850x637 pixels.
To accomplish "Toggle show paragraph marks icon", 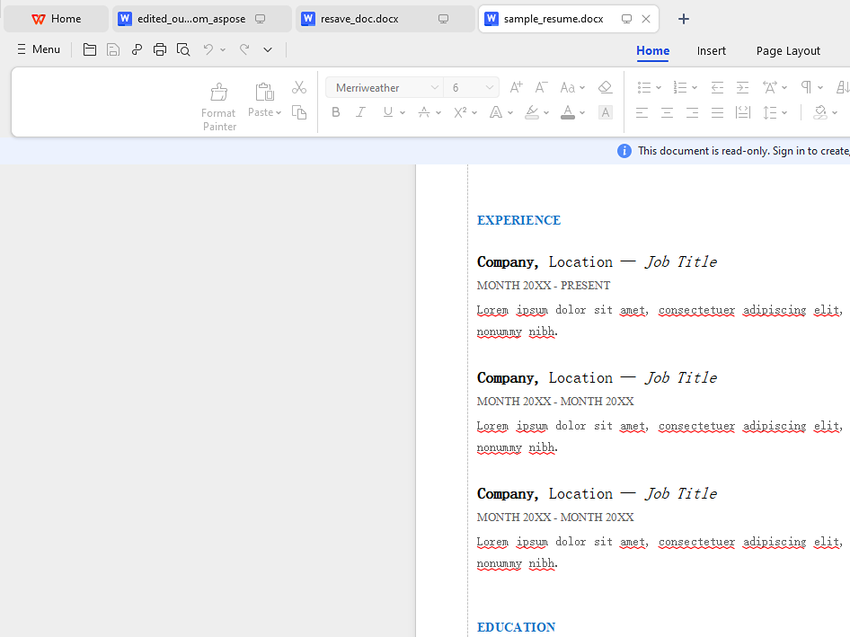I will [807, 87].
